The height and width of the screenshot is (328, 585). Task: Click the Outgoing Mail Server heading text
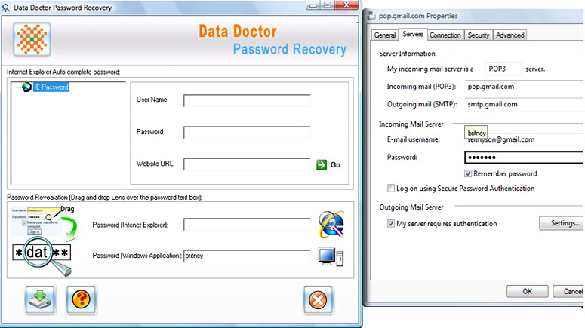[411, 207]
